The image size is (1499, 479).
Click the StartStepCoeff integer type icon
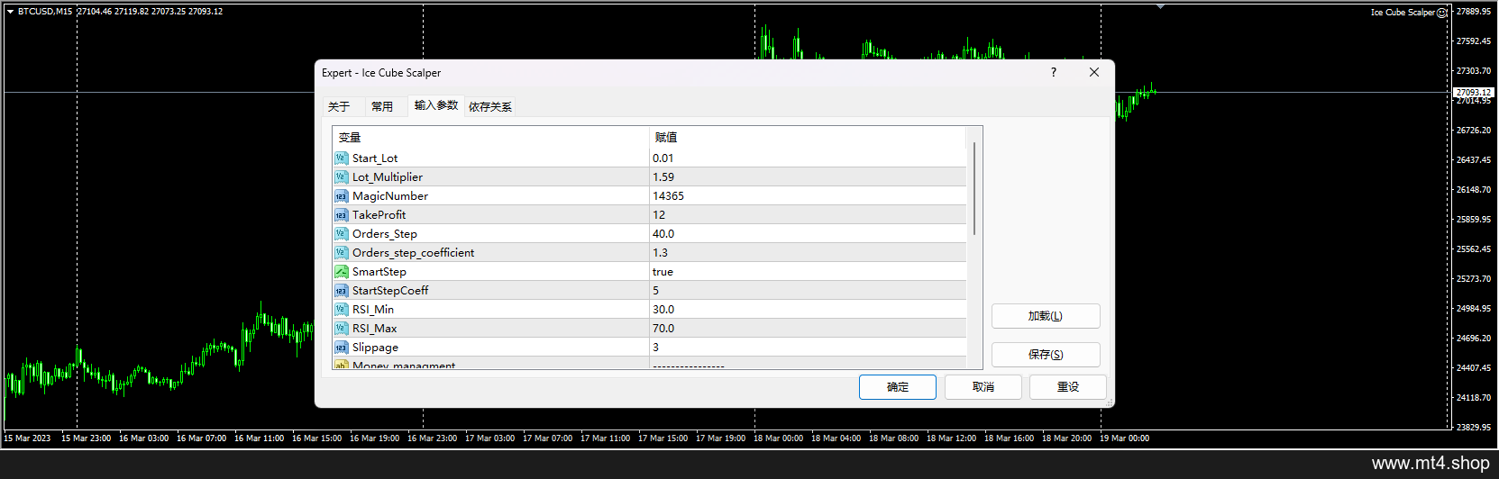pos(341,291)
